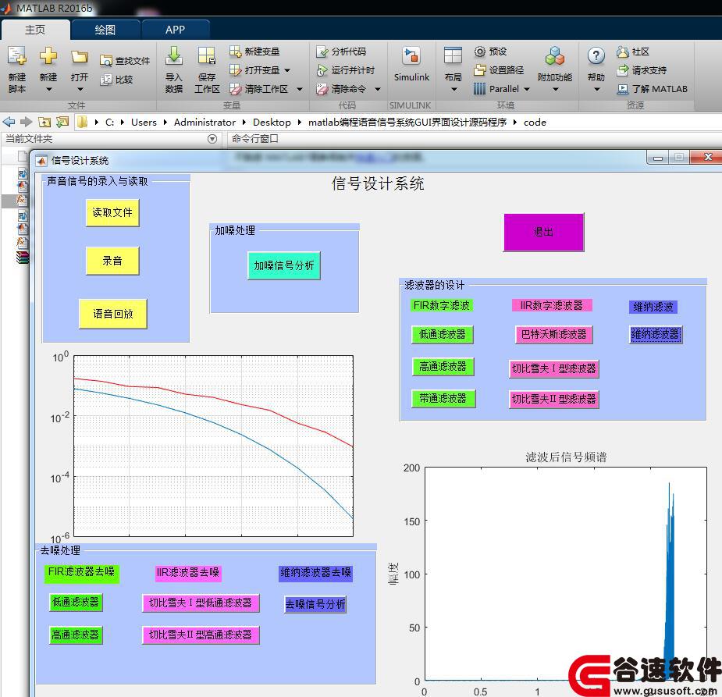Click the Command Window (命令行窗口) title
The height and width of the screenshot is (697, 722).
pyautogui.click(x=254, y=139)
